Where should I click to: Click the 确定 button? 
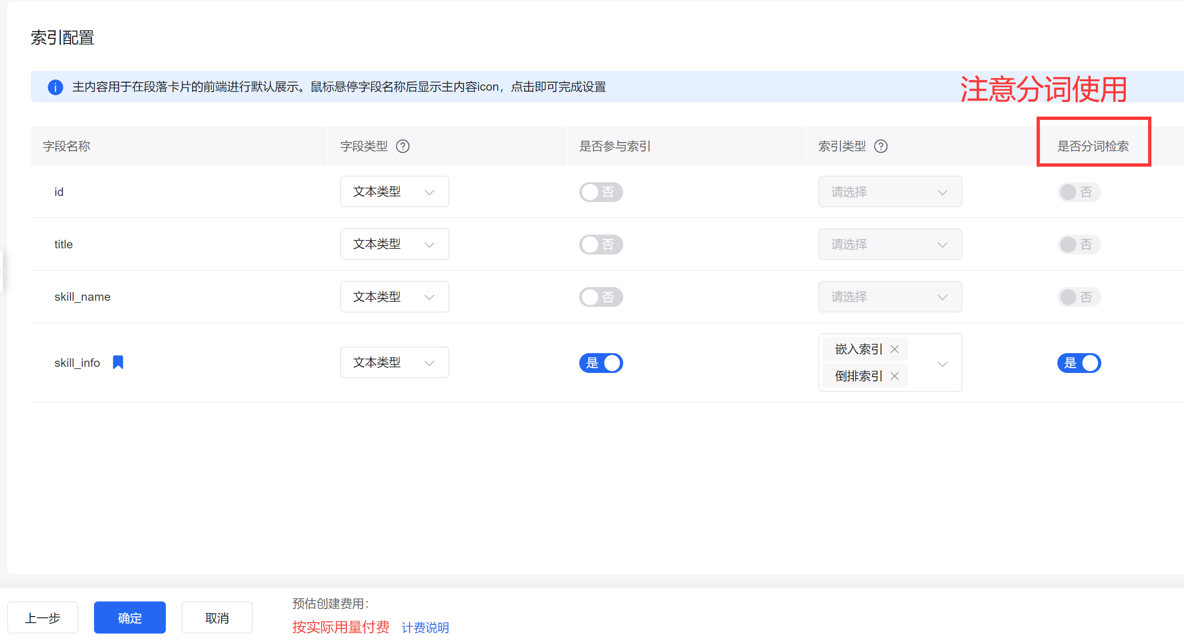click(129, 618)
